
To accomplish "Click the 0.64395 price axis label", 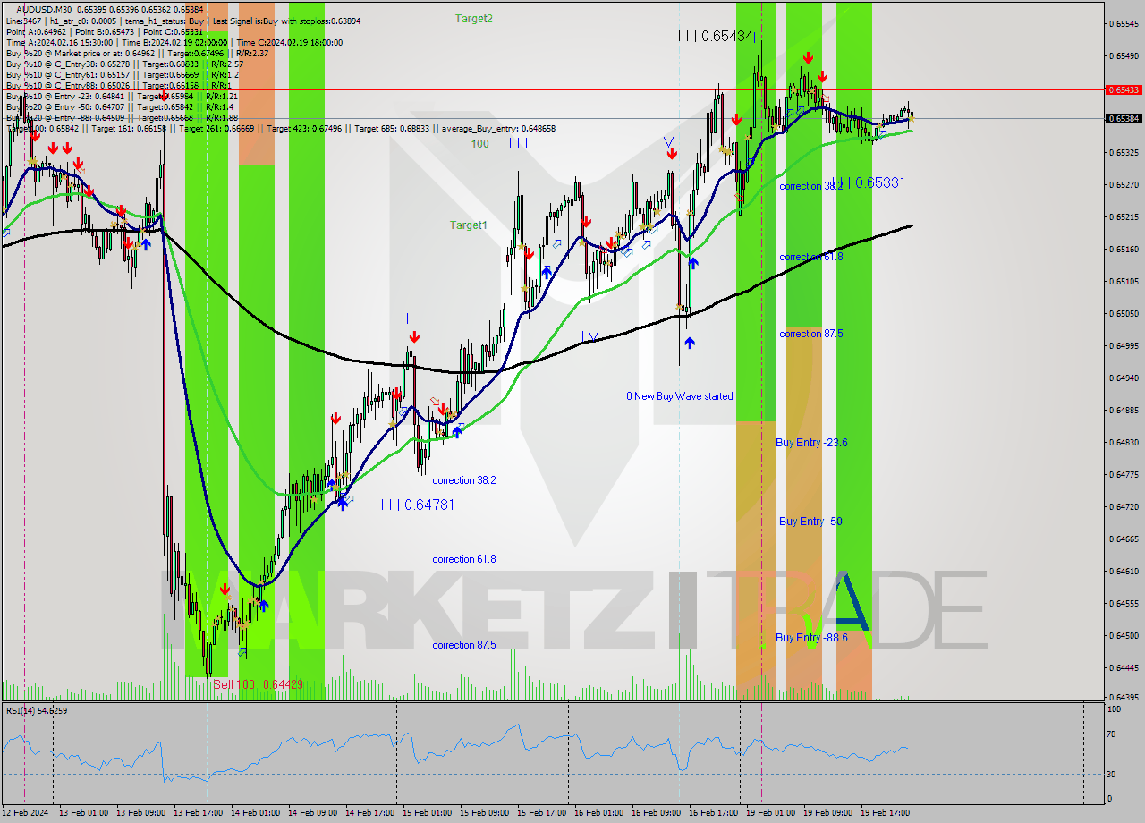I will click(1124, 697).
